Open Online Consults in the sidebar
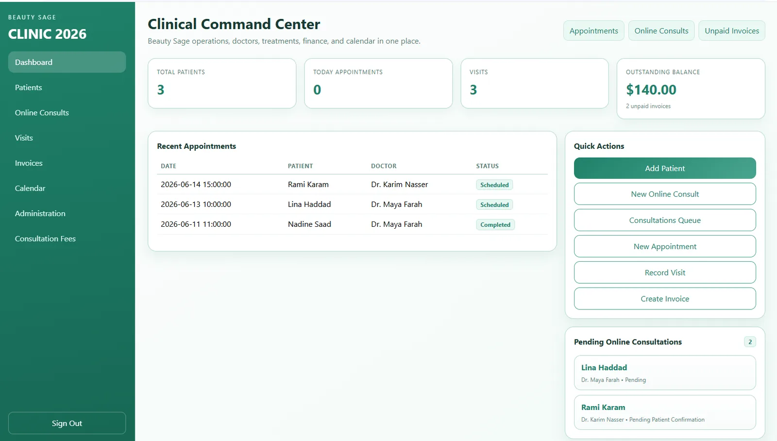 67,113
